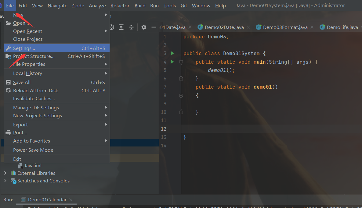Choose Project Structure... menu entry
Screen dimensions: 362x208
coord(57,56)
